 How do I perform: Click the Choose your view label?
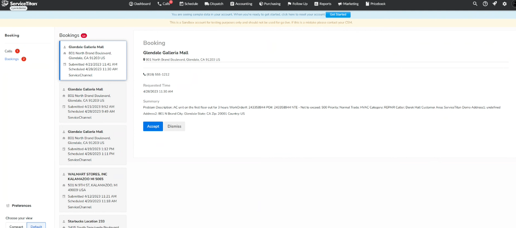pos(19,218)
